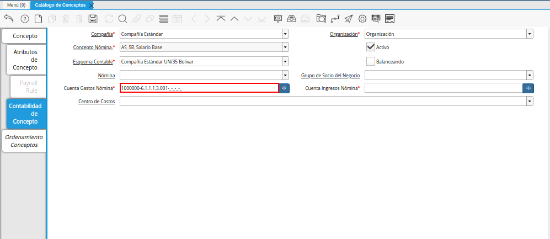The height and width of the screenshot is (239, 550).
Task: Click the Esquema Contable label link
Action: pyautogui.click(x=93, y=61)
